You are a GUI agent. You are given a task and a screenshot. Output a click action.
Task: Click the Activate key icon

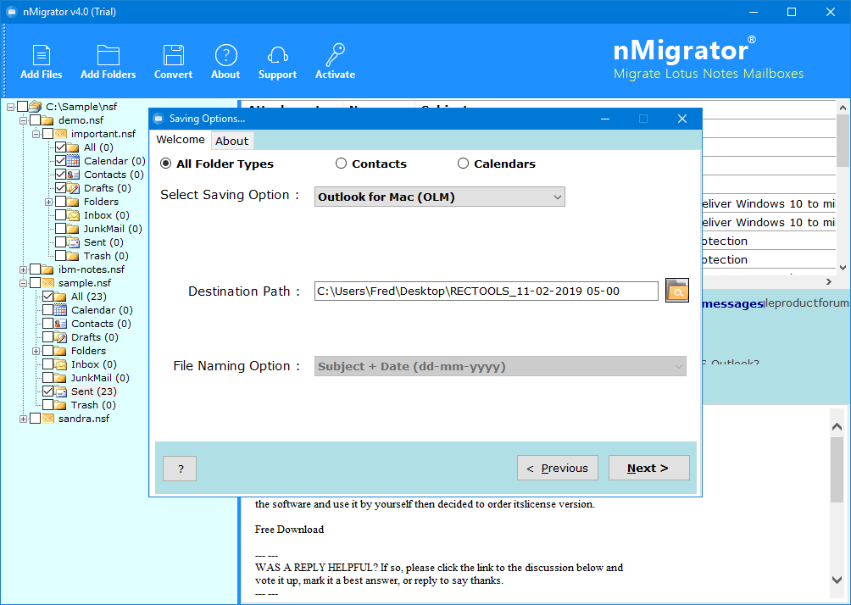tap(336, 55)
